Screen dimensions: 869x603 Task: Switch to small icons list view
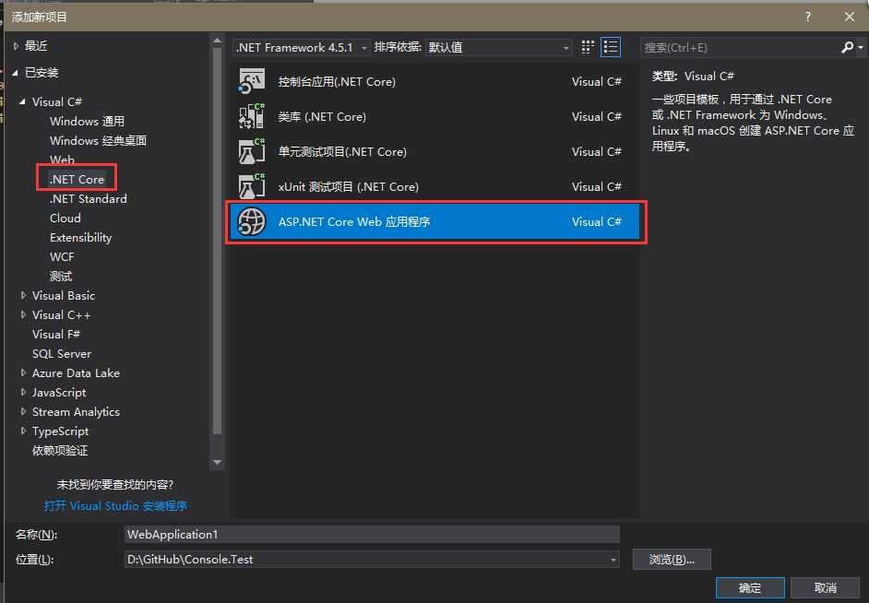[611, 47]
